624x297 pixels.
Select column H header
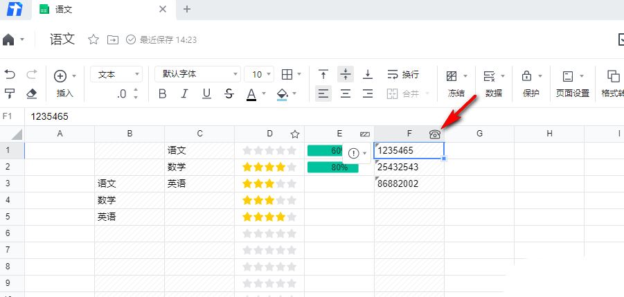tap(549, 134)
